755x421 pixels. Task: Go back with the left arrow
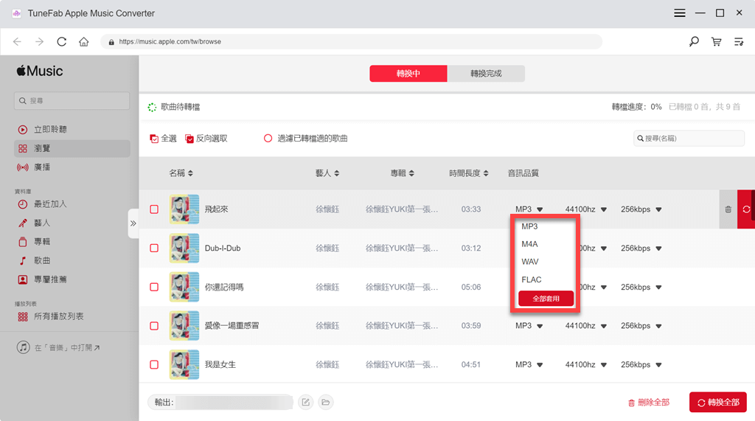pyautogui.click(x=18, y=42)
